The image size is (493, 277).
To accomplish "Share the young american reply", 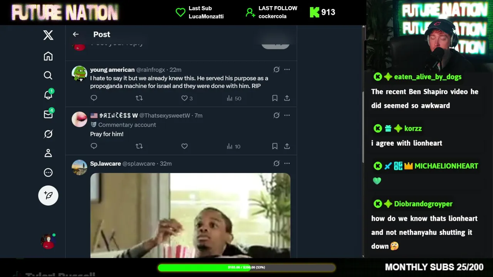I will pyautogui.click(x=287, y=98).
